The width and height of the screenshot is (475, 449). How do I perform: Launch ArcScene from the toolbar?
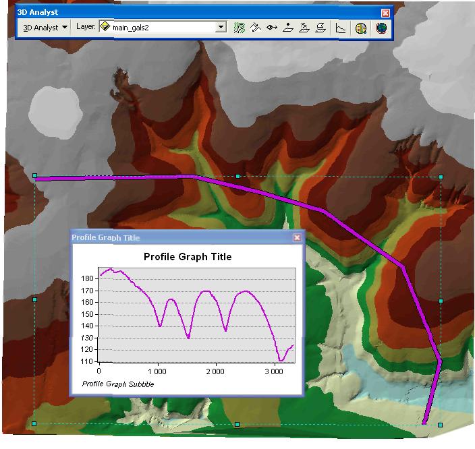click(361, 28)
